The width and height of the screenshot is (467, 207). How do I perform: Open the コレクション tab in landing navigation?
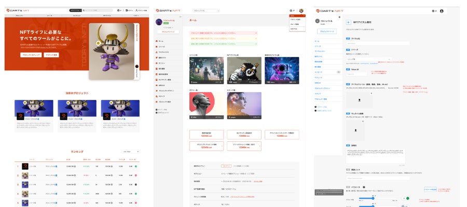coord(77,15)
